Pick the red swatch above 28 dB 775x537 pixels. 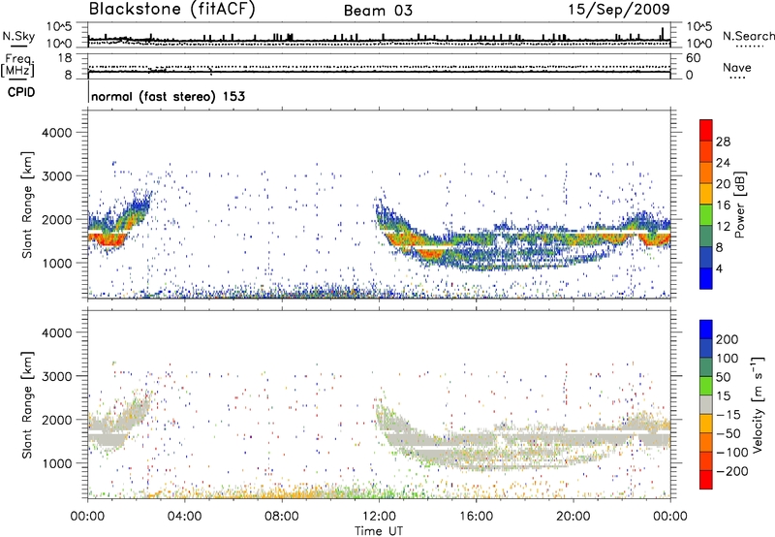(x=706, y=130)
